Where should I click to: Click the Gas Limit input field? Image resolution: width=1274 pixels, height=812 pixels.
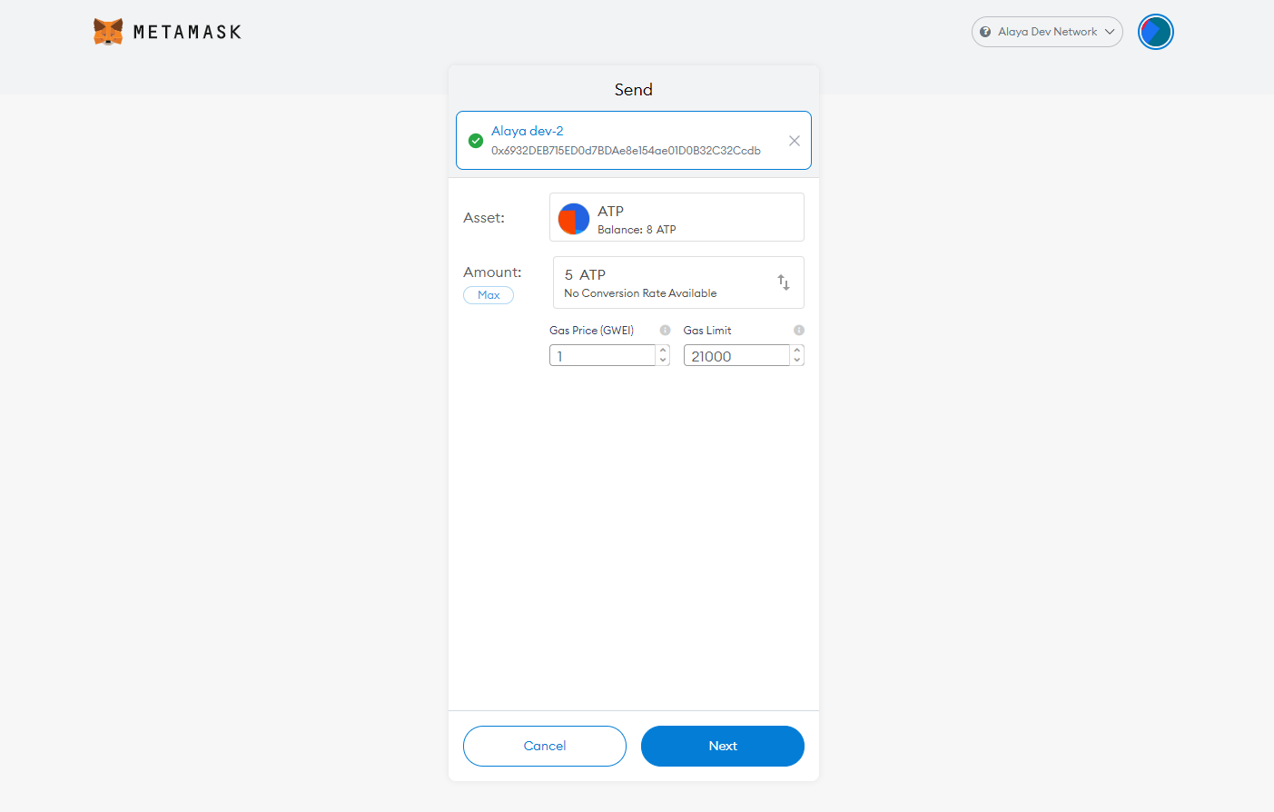point(736,355)
